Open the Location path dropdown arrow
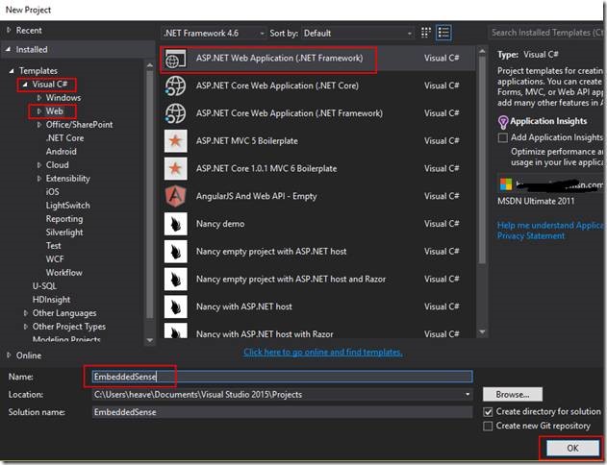Screen dimensions: 607x465 click(x=468, y=395)
